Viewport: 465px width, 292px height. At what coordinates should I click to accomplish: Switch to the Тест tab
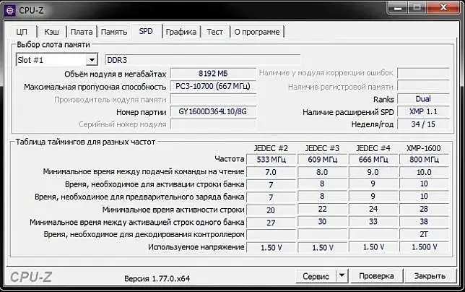tap(214, 32)
